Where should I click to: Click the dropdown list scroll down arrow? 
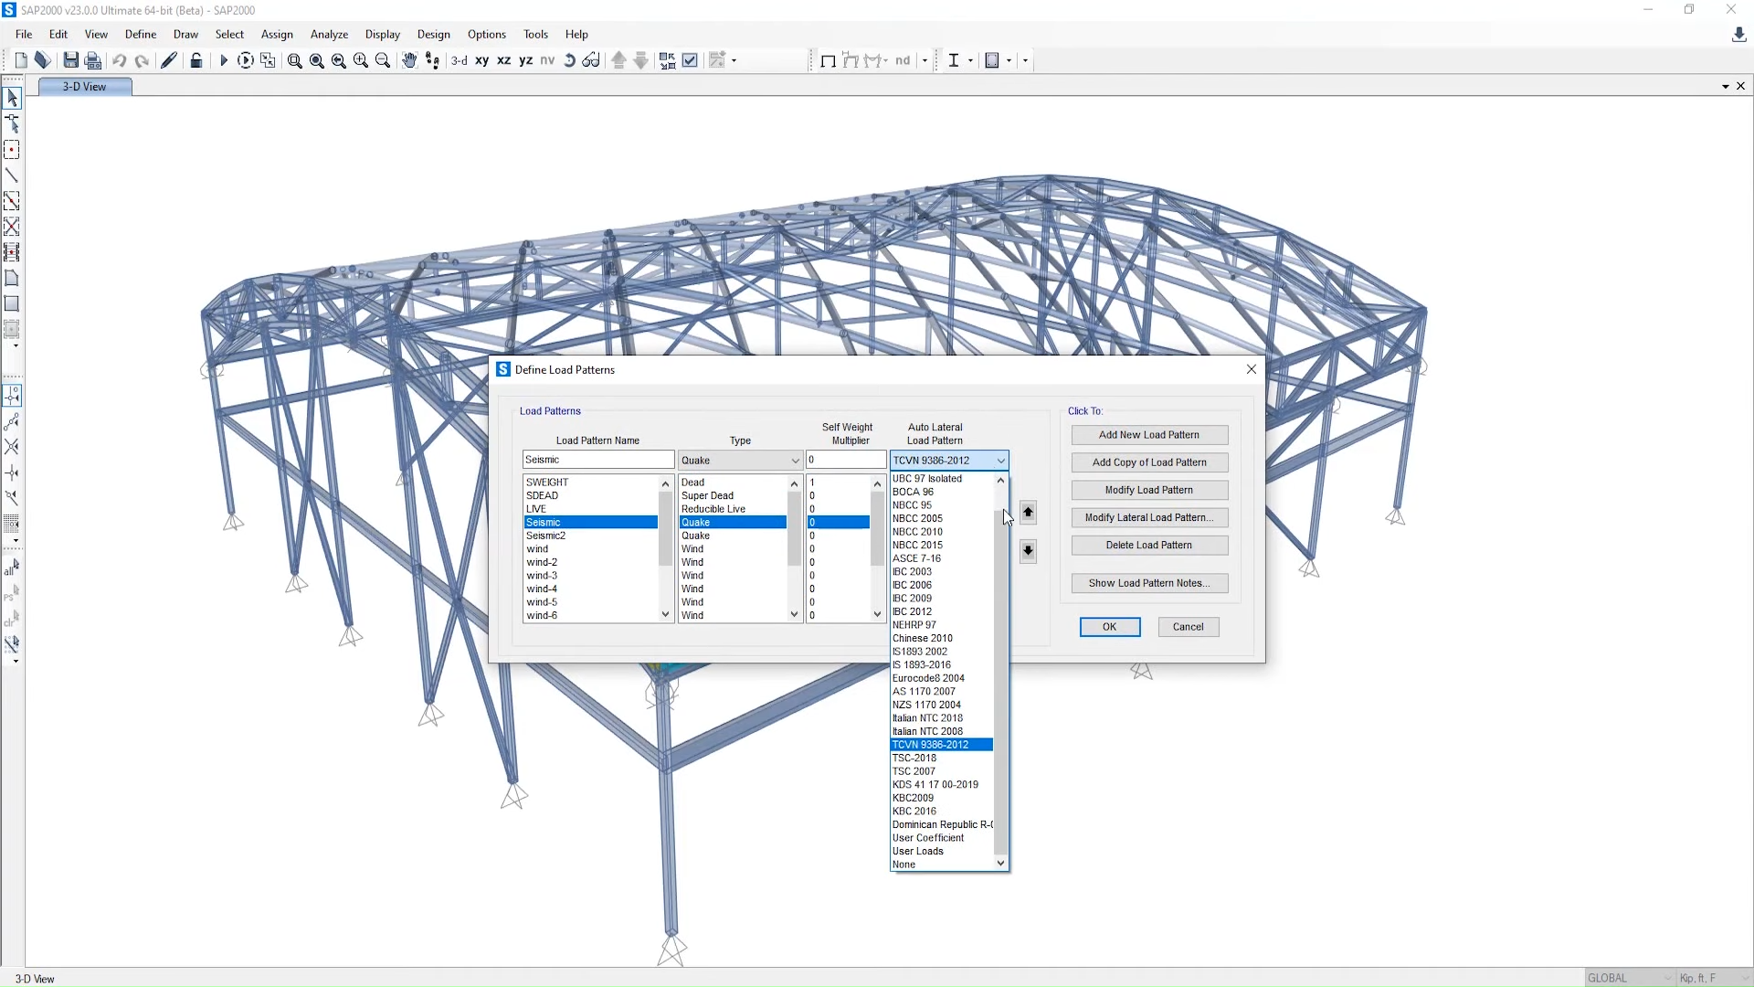[1000, 863]
